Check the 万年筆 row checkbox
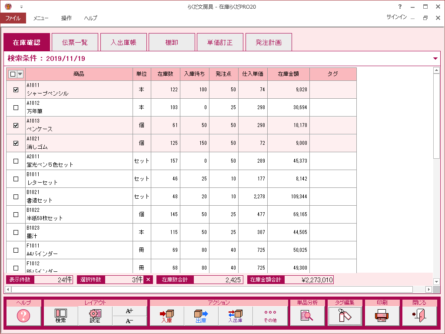Image resolution: width=445 pixels, height=334 pixels. click(16, 107)
